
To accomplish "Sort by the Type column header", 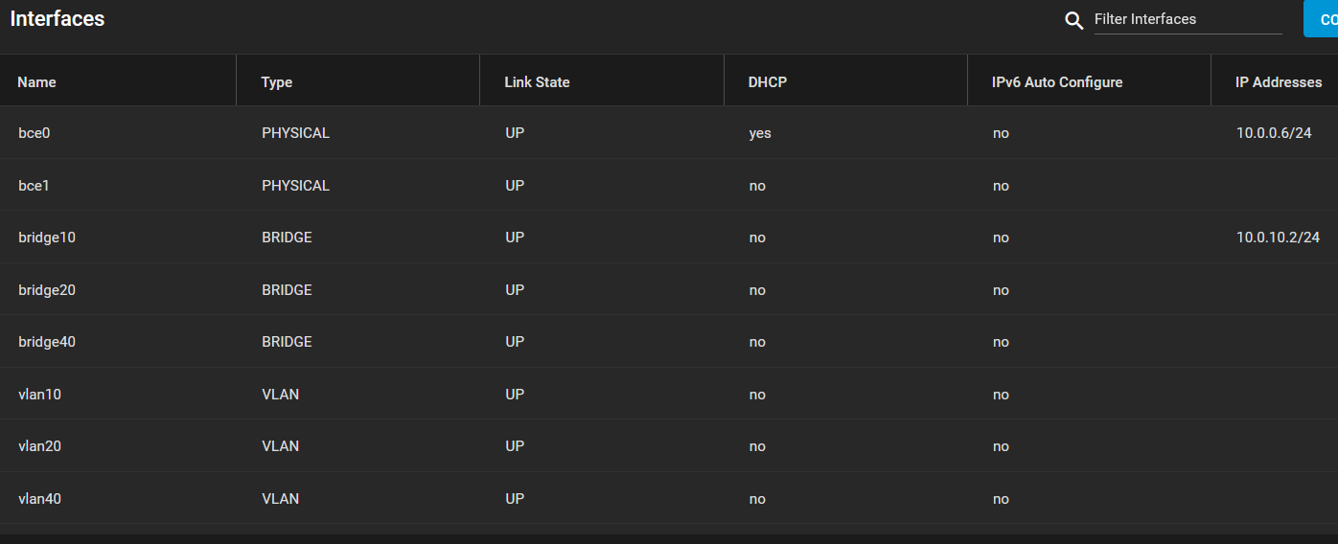I will [x=276, y=82].
